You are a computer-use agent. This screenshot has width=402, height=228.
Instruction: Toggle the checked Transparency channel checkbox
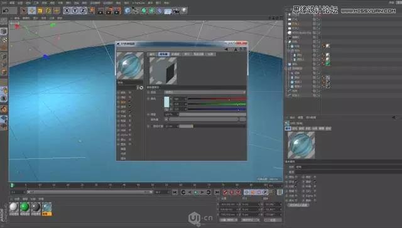[130, 107]
